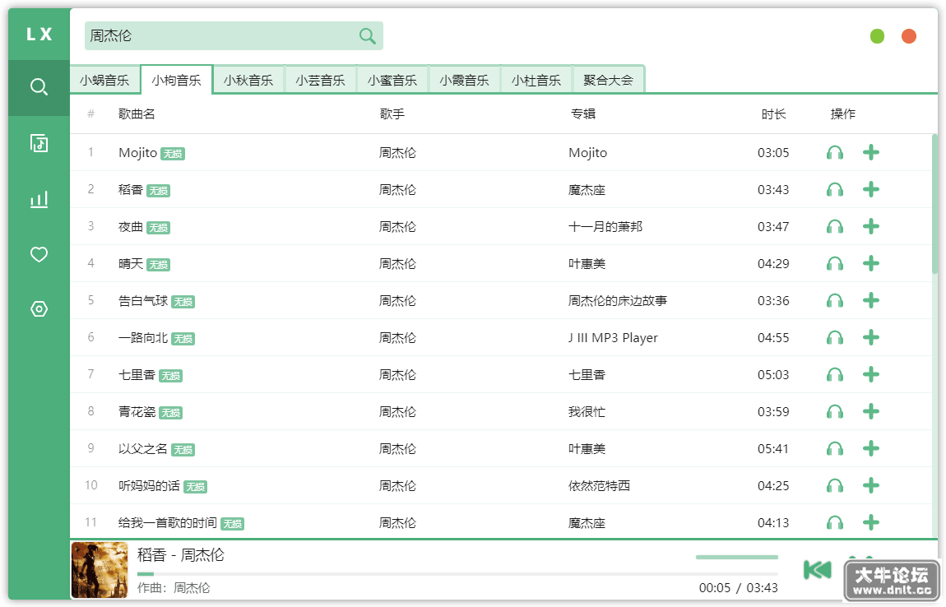Add 给我一首歌的时间 to list with plus icon
The image size is (946, 607).
[x=870, y=522]
